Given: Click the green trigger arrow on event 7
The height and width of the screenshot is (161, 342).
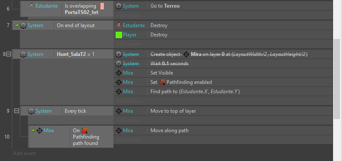Looking at the screenshot, I should pyautogui.click(x=17, y=25).
